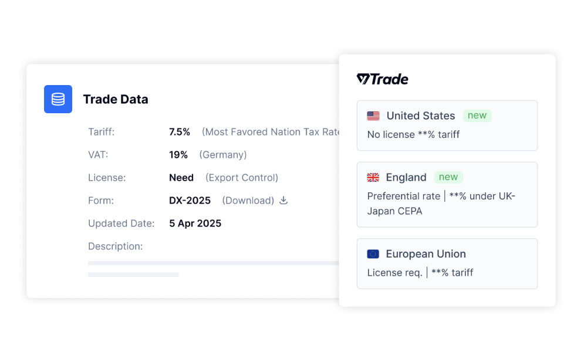Open the (Download) link for the form
This screenshot has width=587, height=359.
point(248,201)
